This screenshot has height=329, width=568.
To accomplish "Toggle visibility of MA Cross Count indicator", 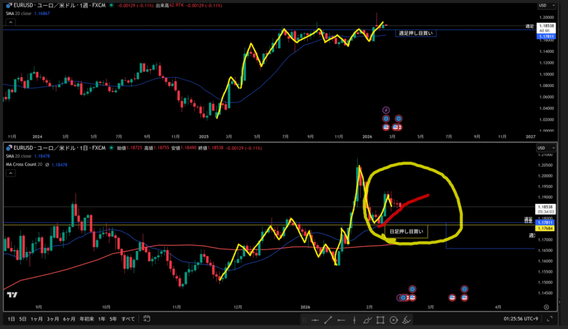I will click(x=48, y=164).
